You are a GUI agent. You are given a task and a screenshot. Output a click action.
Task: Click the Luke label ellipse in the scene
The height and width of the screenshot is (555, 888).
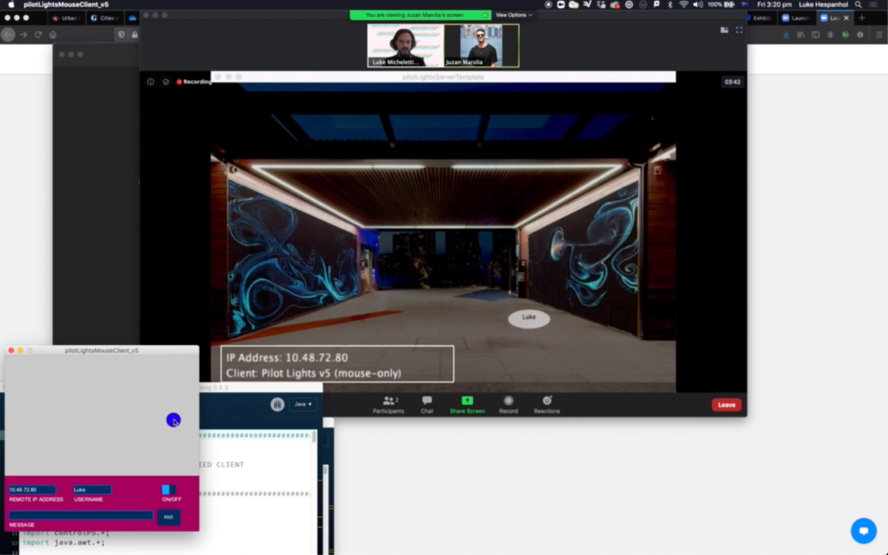coord(529,318)
